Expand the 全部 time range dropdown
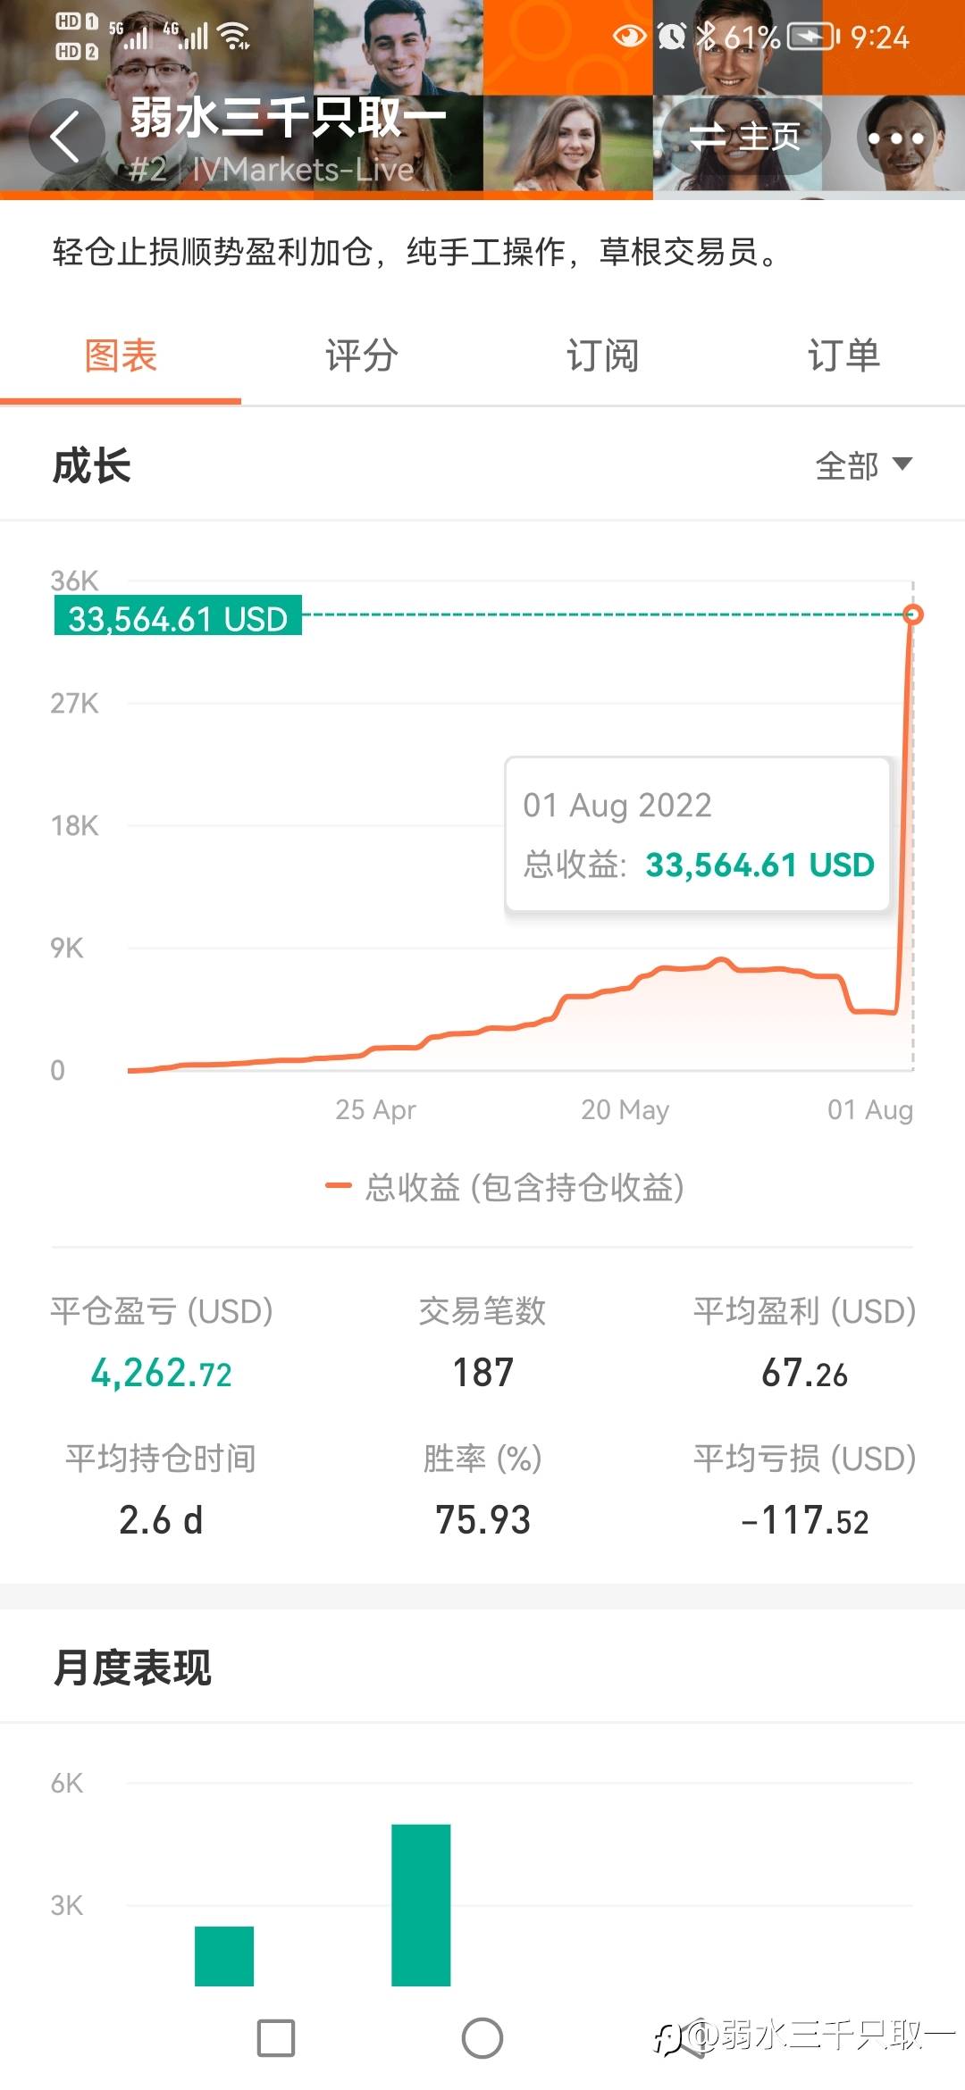The height and width of the screenshot is (2090, 965). tap(863, 465)
